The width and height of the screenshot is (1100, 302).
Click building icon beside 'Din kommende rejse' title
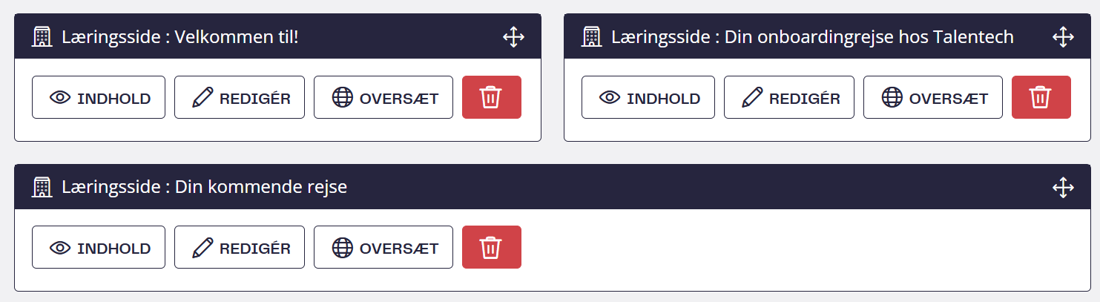(x=42, y=187)
